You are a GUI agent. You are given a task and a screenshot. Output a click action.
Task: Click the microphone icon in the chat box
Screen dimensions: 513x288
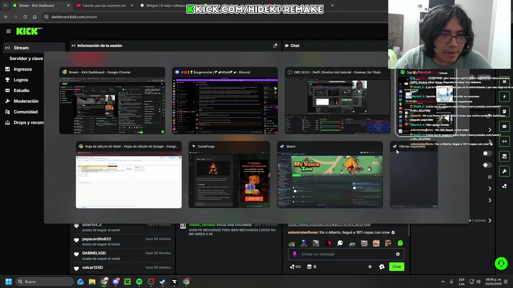coord(295,254)
